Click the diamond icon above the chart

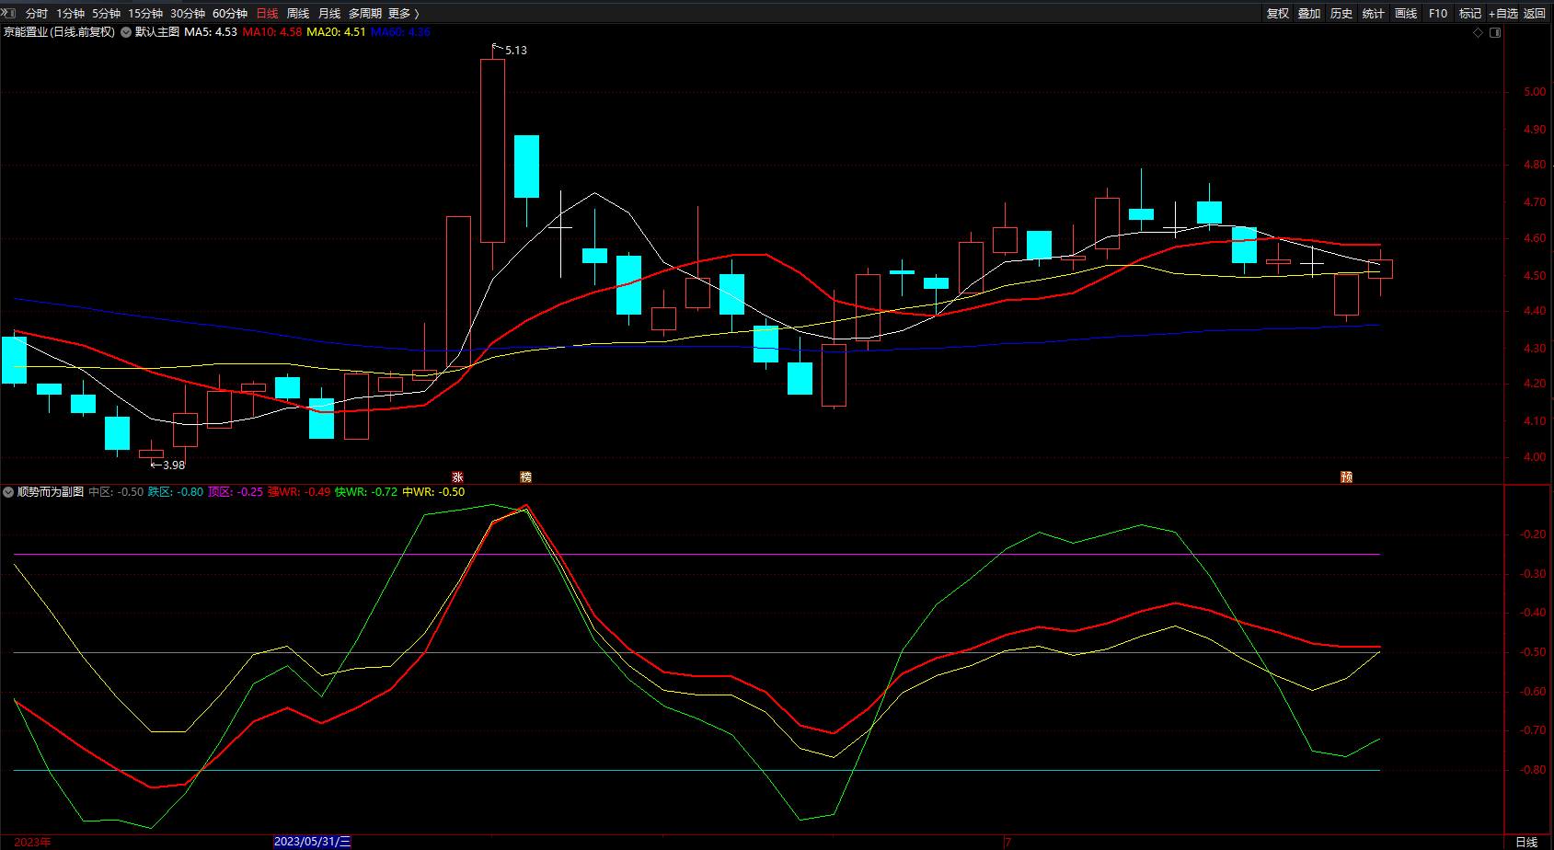tap(1479, 32)
